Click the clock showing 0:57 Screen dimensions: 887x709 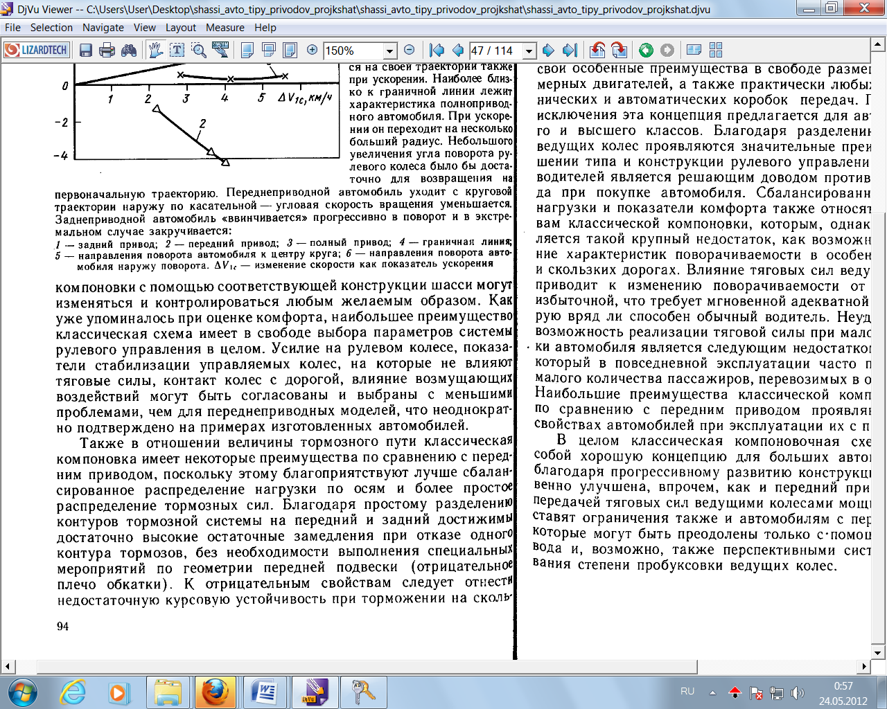tap(843, 686)
